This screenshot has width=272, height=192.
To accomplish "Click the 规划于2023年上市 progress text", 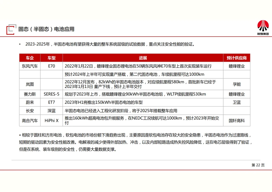I will click(x=135, y=94).
